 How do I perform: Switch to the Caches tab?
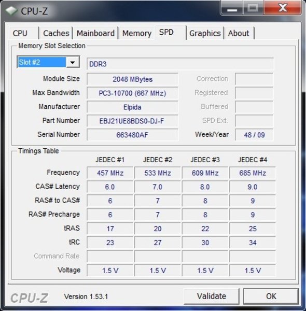point(56,33)
